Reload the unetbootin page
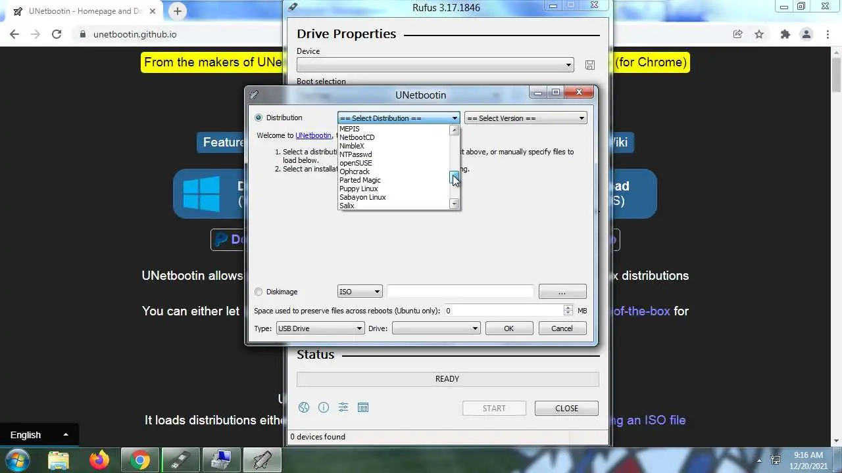The height and width of the screenshot is (473, 842). pyautogui.click(x=57, y=34)
